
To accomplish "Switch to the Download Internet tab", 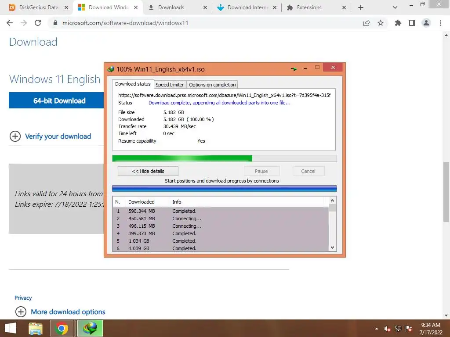I will [247, 7].
